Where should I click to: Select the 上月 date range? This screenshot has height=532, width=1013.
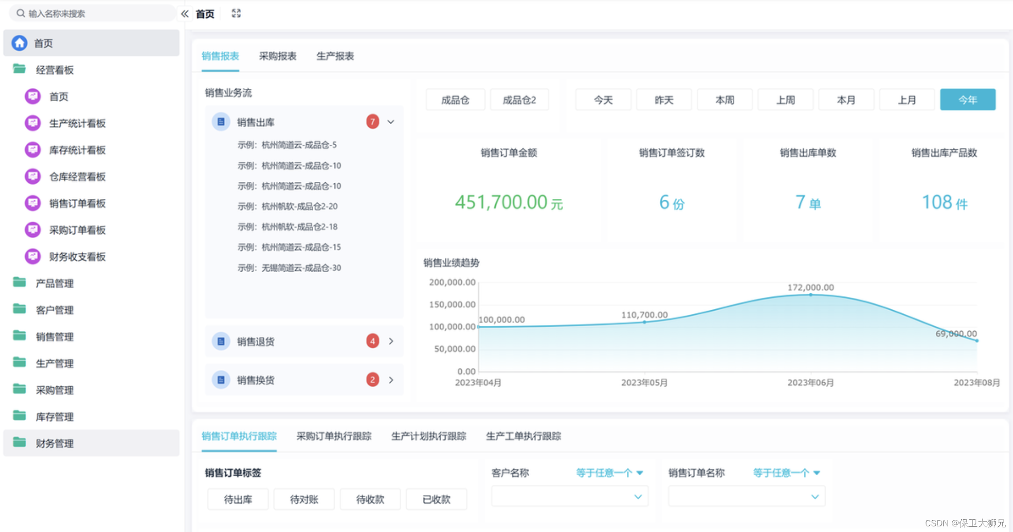(x=907, y=100)
